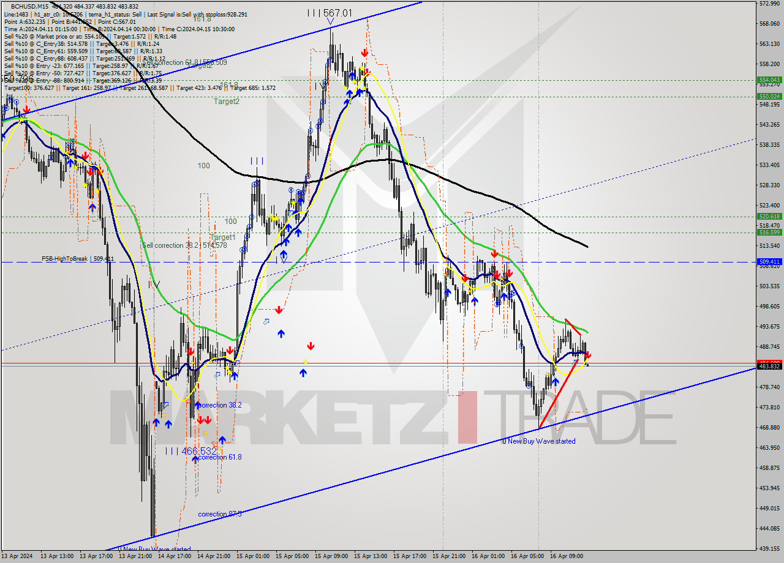
Task: Select the Target2 label near 550 level
Action: pos(227,102)
